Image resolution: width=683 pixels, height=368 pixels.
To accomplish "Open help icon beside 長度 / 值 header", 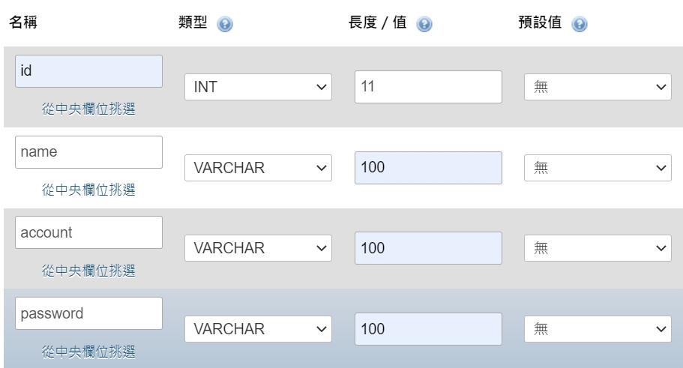I will tap(424, 24).
